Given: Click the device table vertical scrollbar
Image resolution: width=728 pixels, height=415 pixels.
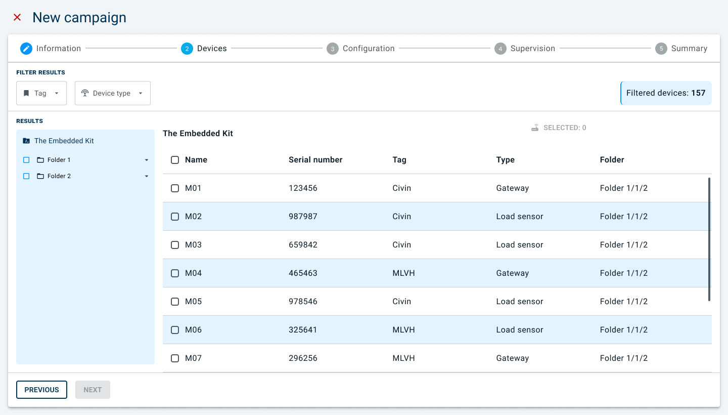Looking at the screenshot, I should [x=709, y=239].
